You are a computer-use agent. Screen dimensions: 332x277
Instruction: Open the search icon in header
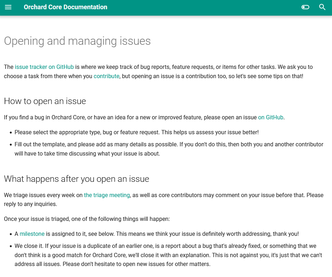click(322, 7)
